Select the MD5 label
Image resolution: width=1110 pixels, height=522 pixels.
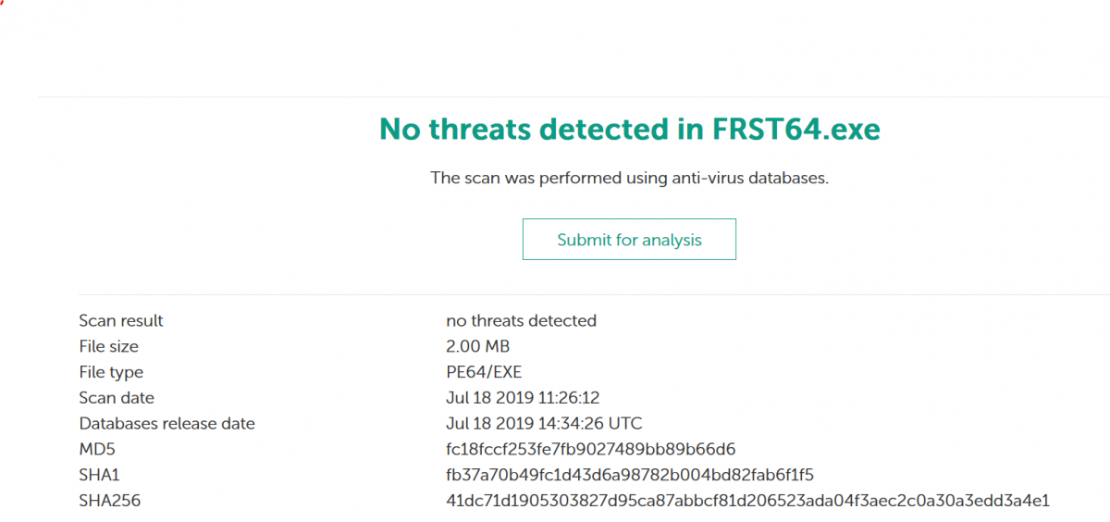tap(96, 450)
